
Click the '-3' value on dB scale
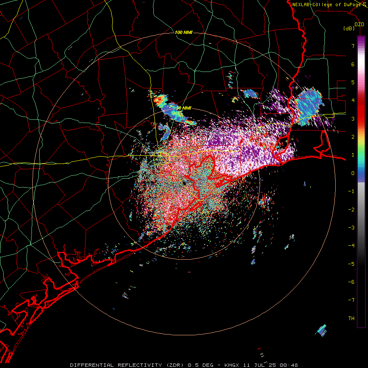[351, 228]
